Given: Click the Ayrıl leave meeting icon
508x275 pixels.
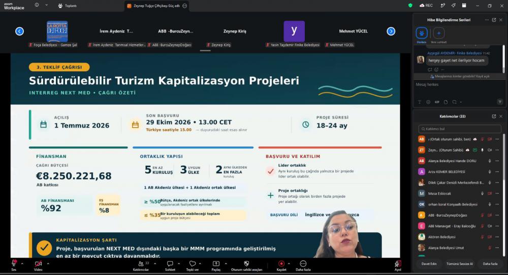Looking at the screenshot, I should 398,264.
